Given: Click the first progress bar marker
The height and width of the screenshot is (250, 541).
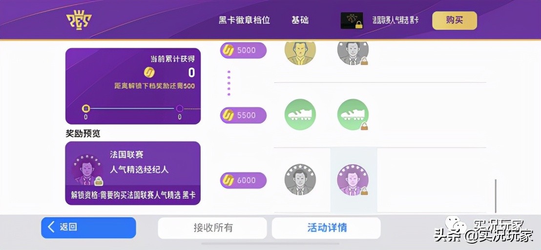Looking at the screenshot, I should (85, 108).
